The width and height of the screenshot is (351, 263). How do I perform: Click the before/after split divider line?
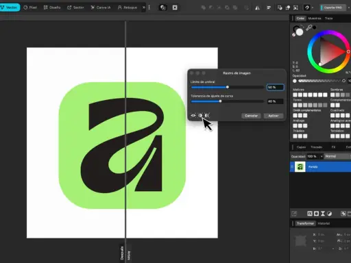(x=125, y=142)
